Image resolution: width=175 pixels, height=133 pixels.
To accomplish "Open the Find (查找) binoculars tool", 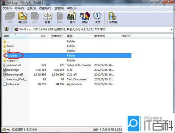I will pos(72,17).
